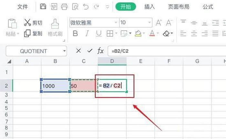Switch to the 公式 tab

tap(208, 7)
